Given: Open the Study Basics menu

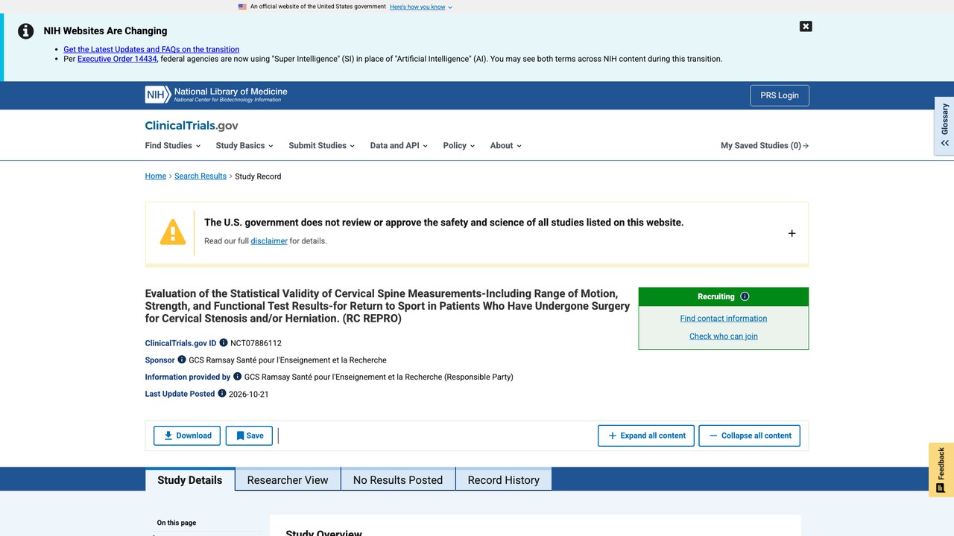Looking at the screenshot, I should tap(244, 146).
